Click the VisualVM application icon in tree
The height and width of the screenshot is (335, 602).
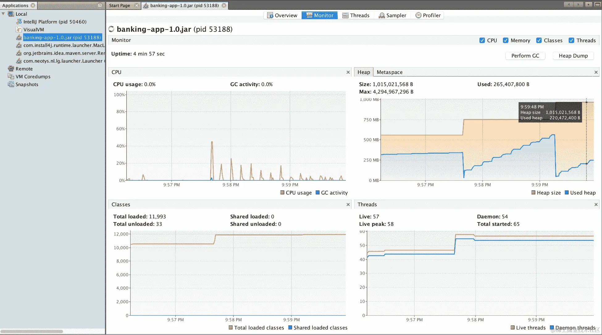tap(19, 30)
